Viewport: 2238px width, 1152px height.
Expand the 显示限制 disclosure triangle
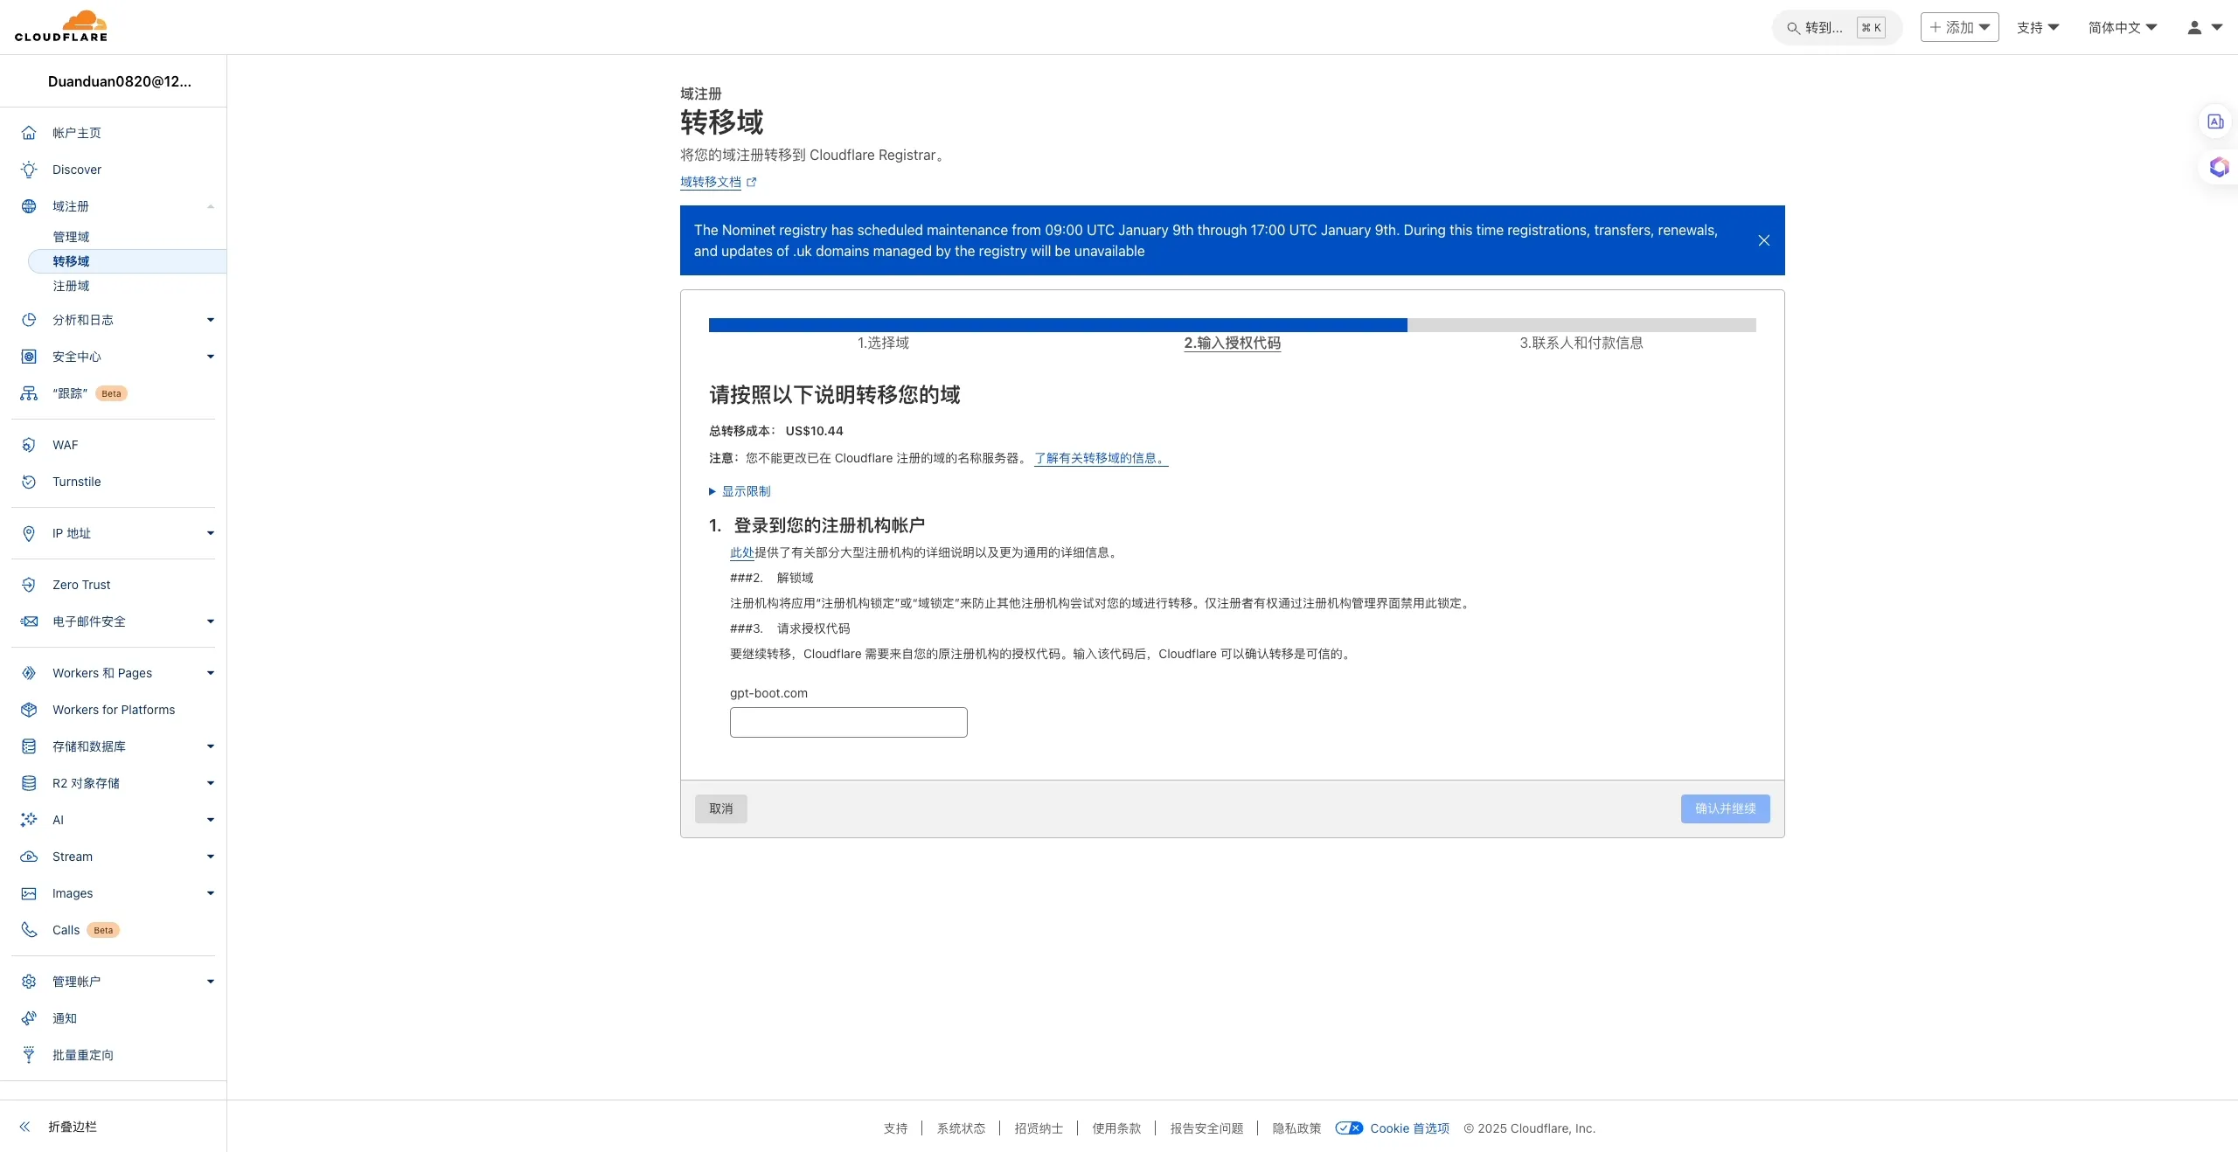point(712,491)
